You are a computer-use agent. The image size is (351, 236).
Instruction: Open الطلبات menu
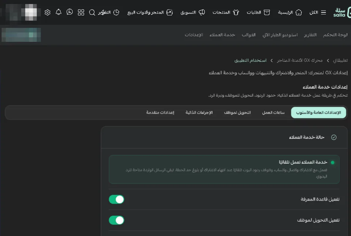[x=254, y=12]
